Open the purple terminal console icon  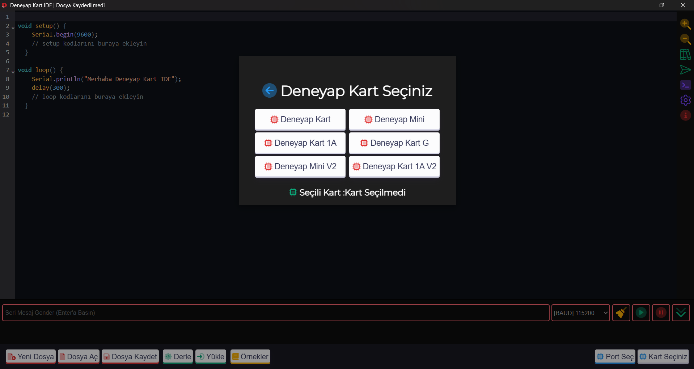click(x=685, y=85)
